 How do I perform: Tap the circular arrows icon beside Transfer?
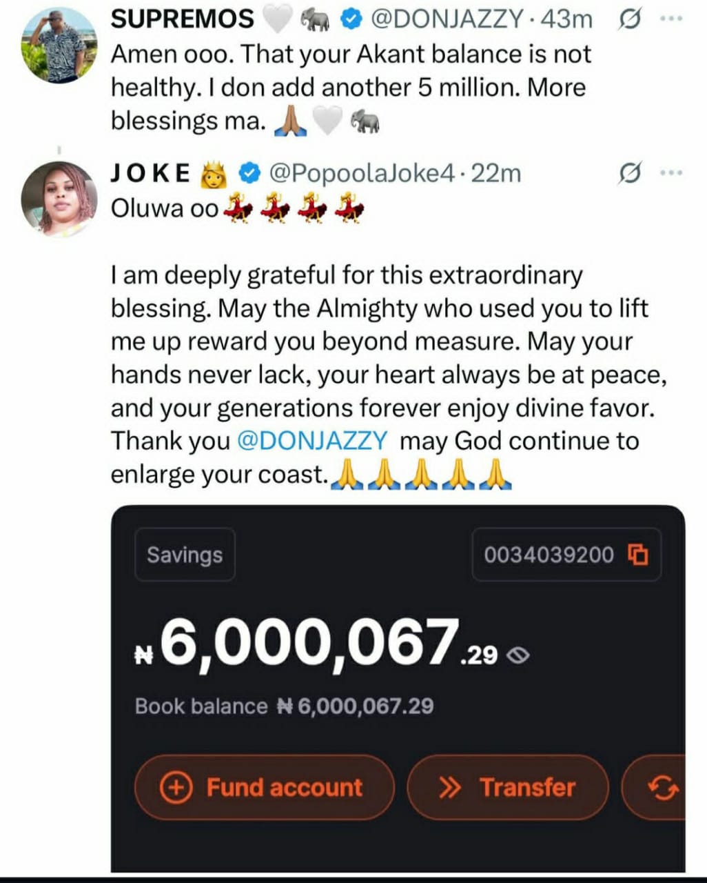point(662,787)
